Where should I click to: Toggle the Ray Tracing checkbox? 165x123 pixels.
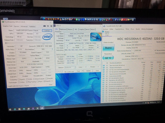[x=27, y=82]
